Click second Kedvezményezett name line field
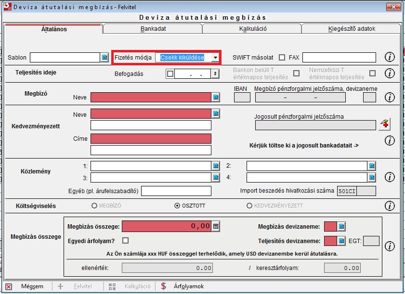 pos(151,125)
